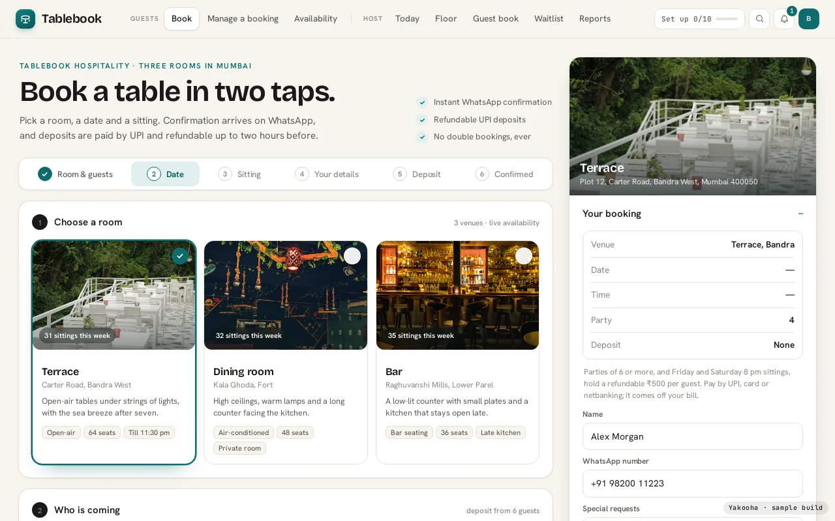Screen dimensions: 835x521
Task: Click the Air-conditioned tag
Action: pyautogui.click(x=243, y=432)
